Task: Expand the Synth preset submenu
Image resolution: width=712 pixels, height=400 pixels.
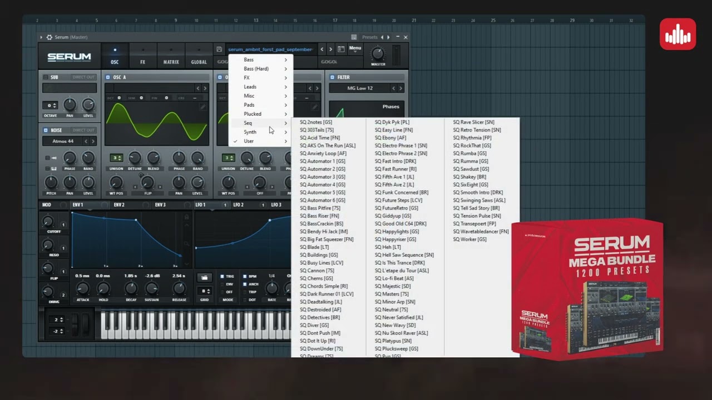Action: click(x=260, y=132)
